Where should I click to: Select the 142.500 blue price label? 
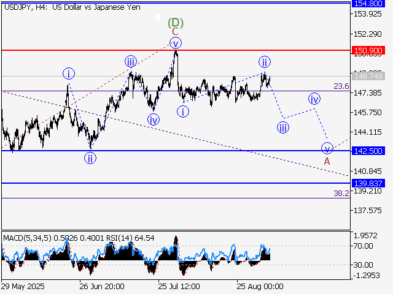click(369, 151)
